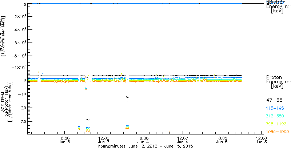Click the Proton legend heading
Image resolution: width=291 pixels, height=149 pixels.
click(x=274, y=77)
